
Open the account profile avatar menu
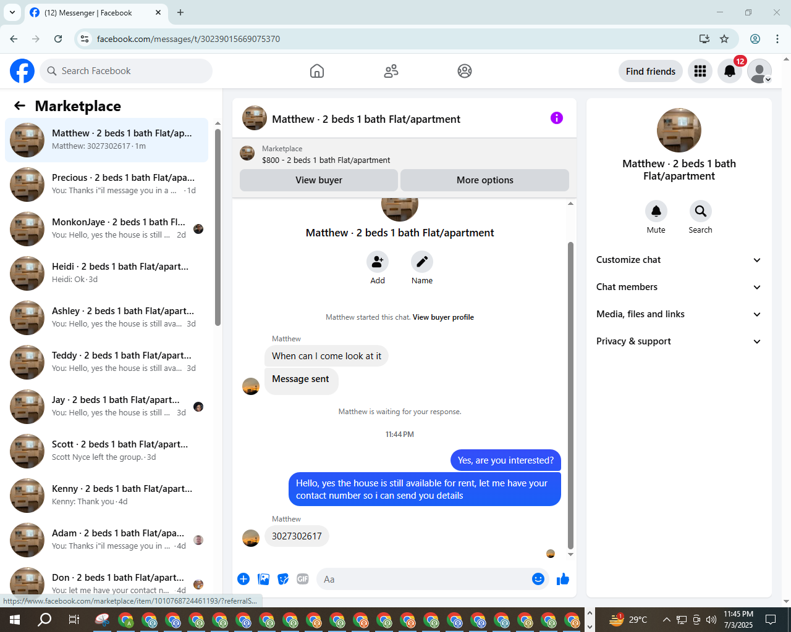(x=759, y=71)
